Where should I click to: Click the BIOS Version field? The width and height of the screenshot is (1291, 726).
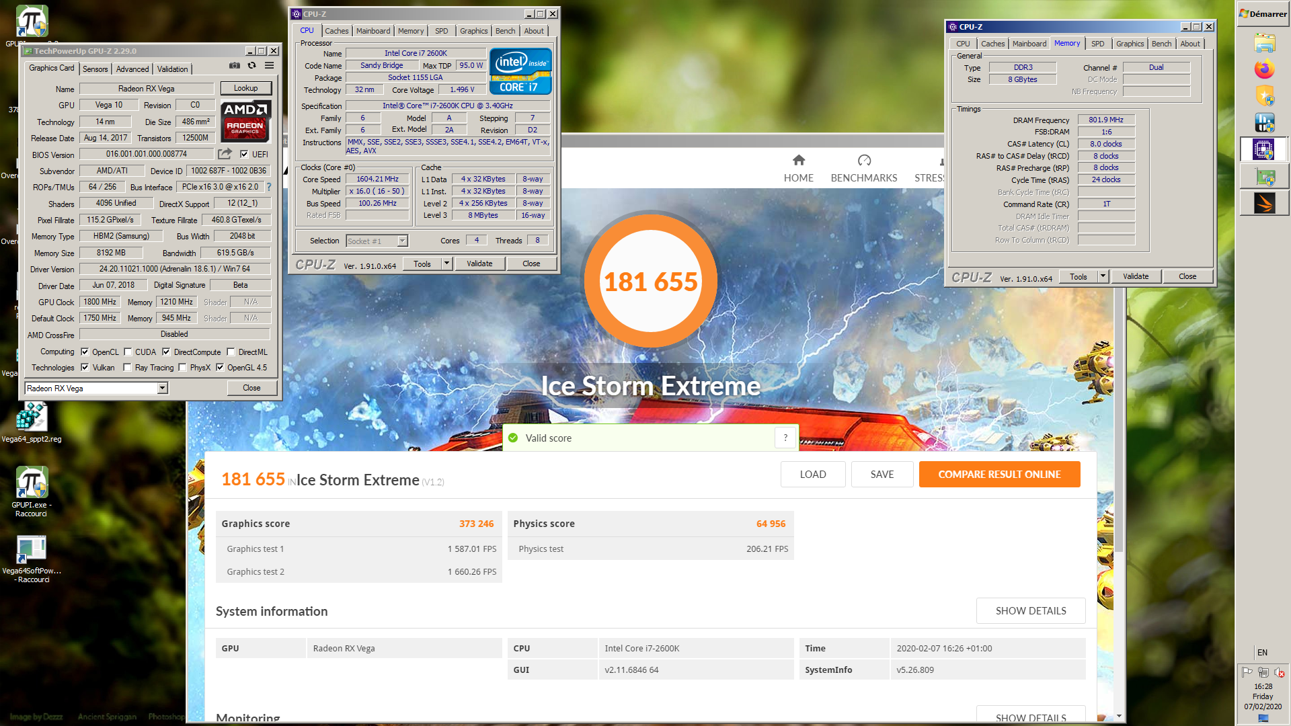click(147, 154)
